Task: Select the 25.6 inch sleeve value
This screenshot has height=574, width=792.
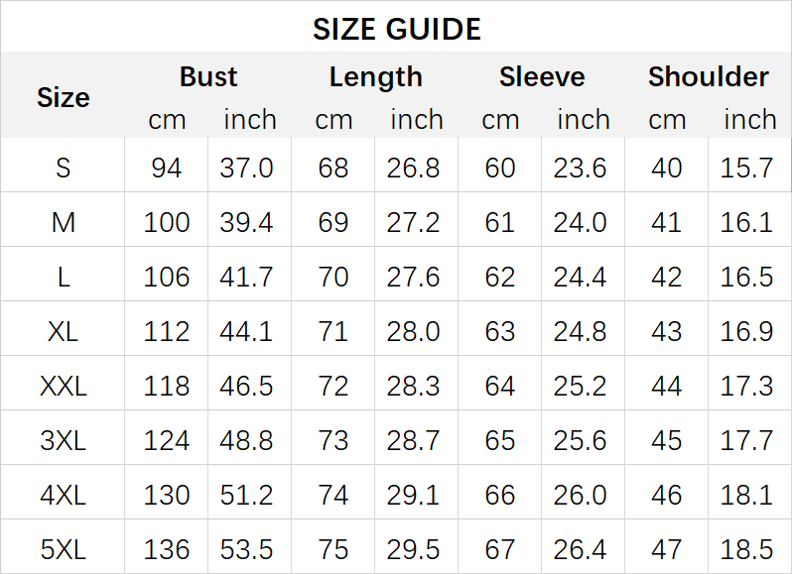Action: coord(581,440)
